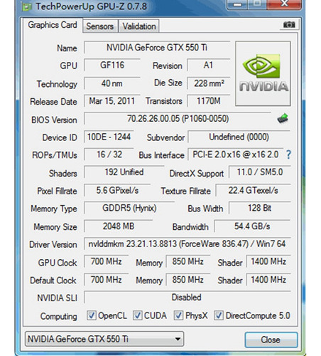Click the GPU-Z title bar app icon
The width and height of the screenshot is (321, 356).
pyautogui.click(x=27, y=6)
